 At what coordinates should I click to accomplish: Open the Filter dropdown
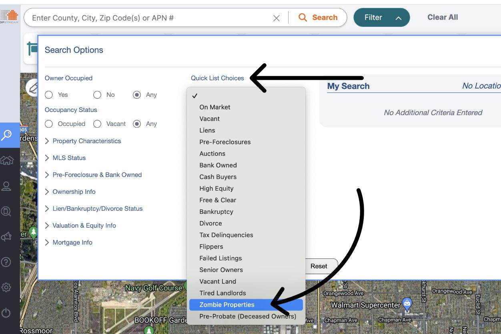click(x=381, y=17)
